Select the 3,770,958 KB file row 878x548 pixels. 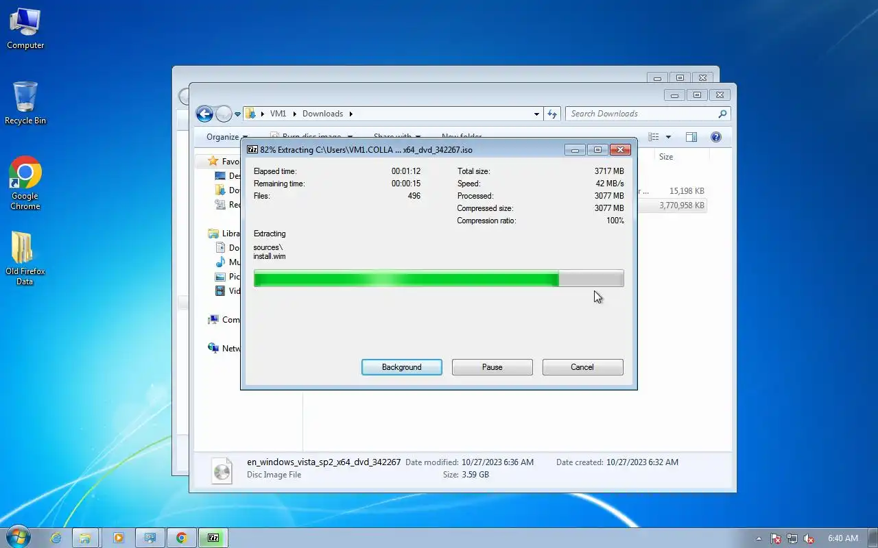point(672,206)
